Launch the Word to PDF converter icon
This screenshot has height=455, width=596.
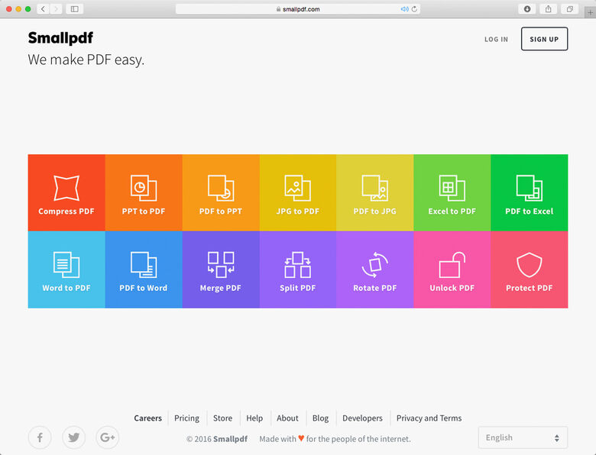click(66, 264)
